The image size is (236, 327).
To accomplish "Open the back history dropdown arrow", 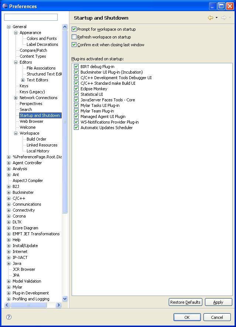I will click(x=217, y=18).
